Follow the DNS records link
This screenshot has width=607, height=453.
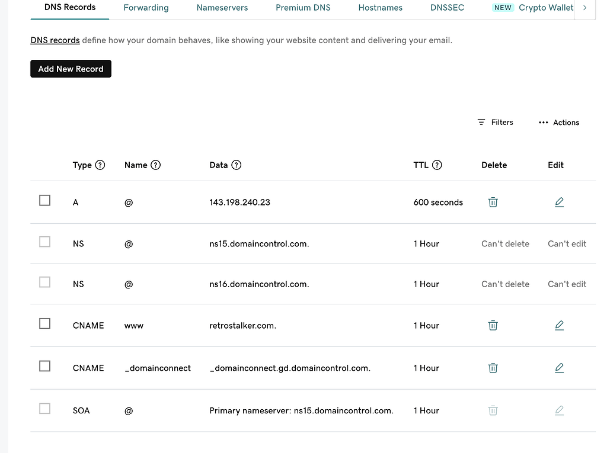coord(55,41)
